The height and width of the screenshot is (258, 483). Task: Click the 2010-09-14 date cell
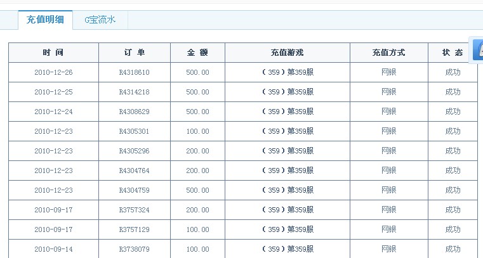(x=53, y=248)
